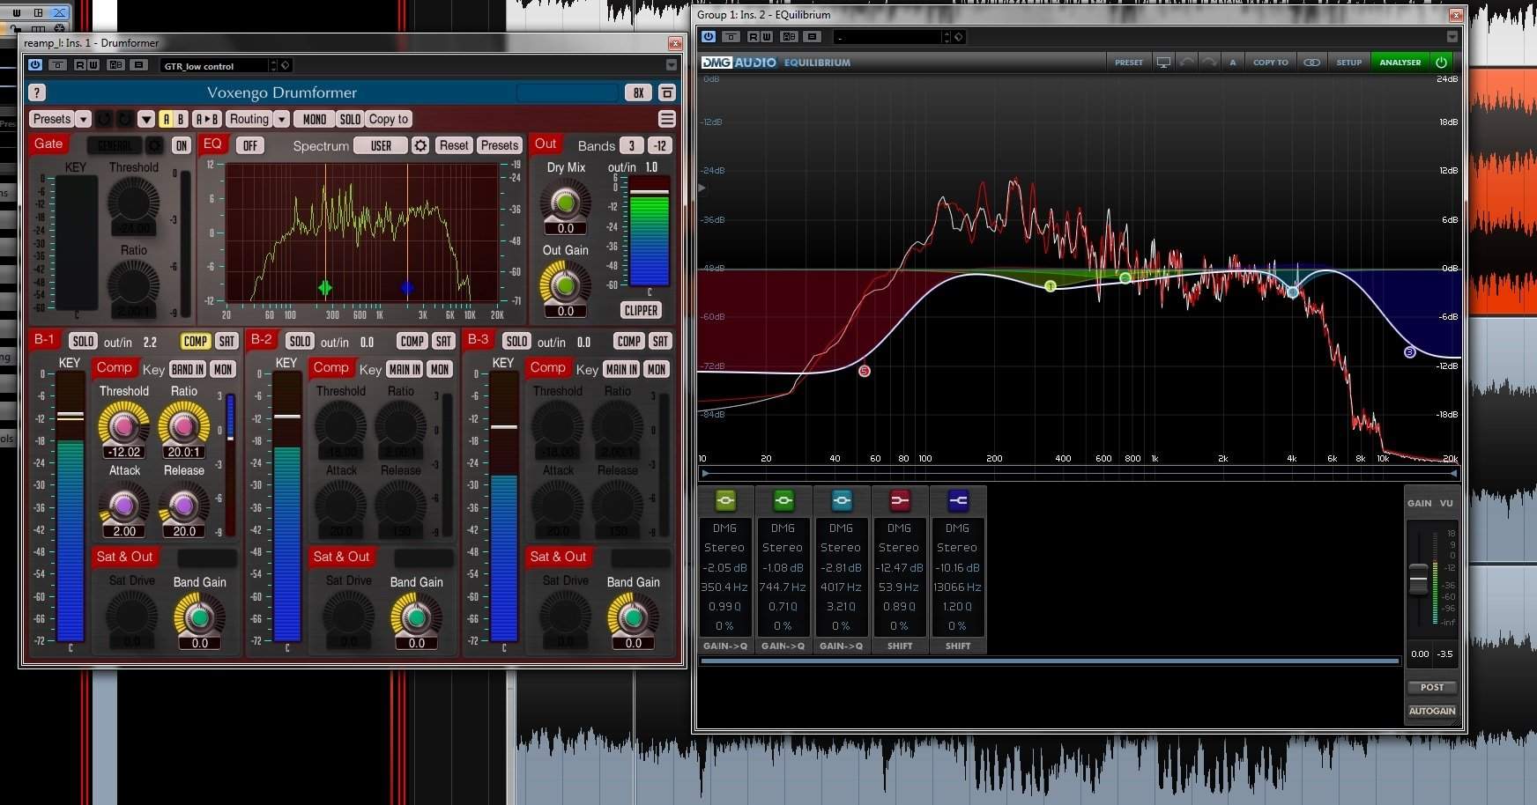This screenshot has width=1537, height=805.
Task: Open EQuilibrium ANALYSER menu
Action: pyautogui.click(x=1400, y=62)
